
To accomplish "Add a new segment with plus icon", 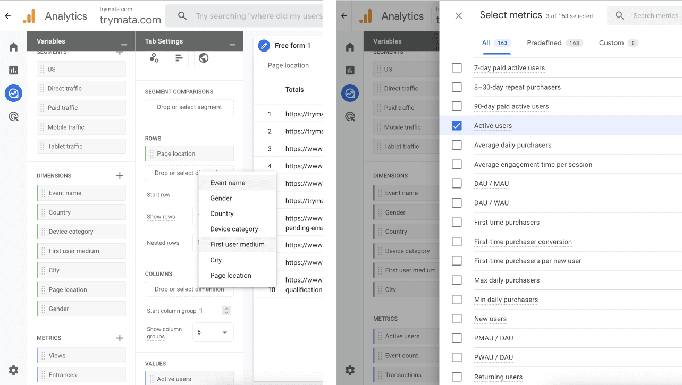I will tap(120, 52).
